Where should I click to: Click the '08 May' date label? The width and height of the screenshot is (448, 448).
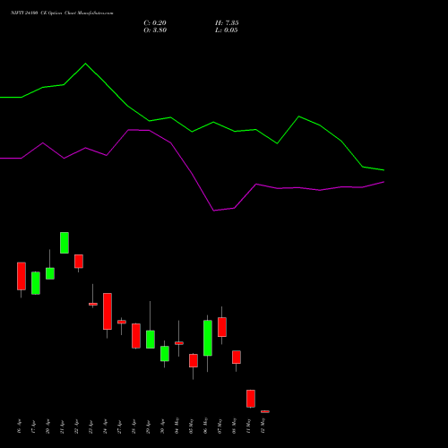[x=235, y=426]
